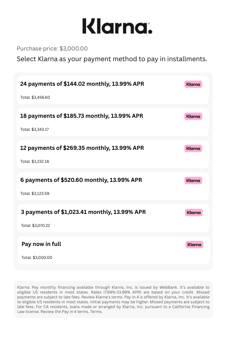Click Klarna badge on 18 payments option
The height and width of the screenshot is (356, 226).
[193, 116]
